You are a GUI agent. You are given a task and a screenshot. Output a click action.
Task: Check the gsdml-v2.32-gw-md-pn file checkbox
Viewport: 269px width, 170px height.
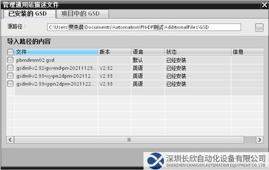coord(10,68)
